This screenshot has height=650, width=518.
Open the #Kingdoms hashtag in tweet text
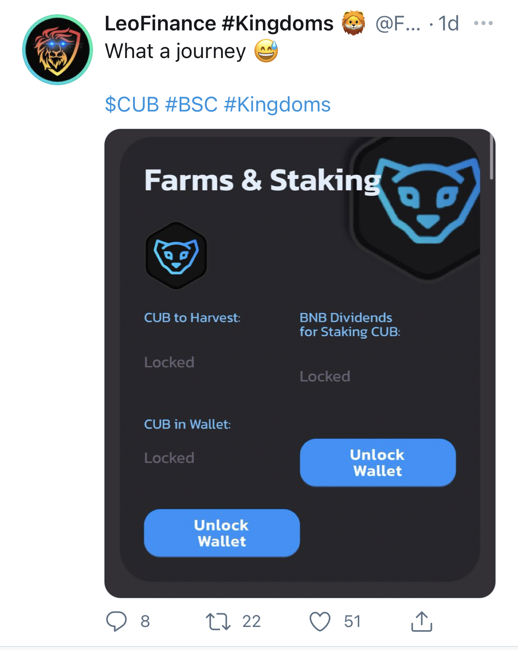click(277, 105)
